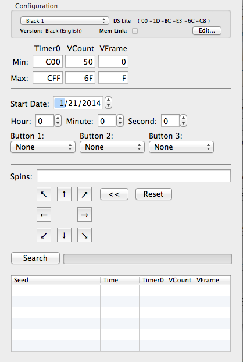Click the right spin arrow button
The width and height of the screenshot is (243, 362).
pyautogui.click(x=84, y=215)
